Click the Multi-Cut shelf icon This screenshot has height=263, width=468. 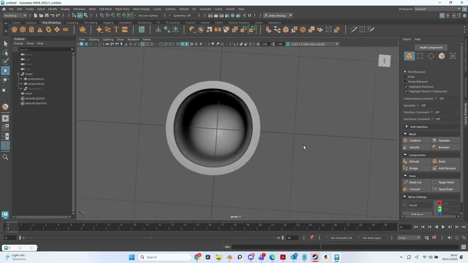pyautogui.click(x=354, y=30)
